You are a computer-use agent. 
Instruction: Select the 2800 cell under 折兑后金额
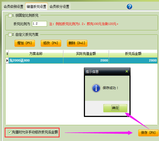(133, 61)
